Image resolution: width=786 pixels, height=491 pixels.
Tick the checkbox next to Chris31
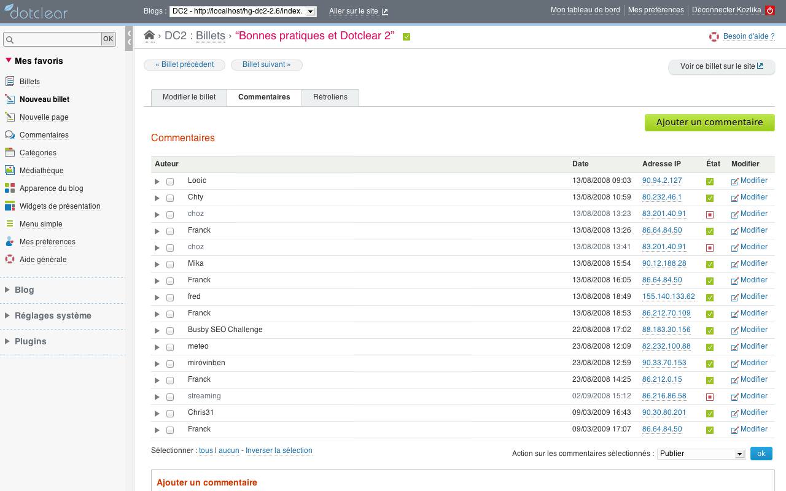coord(170,414)
